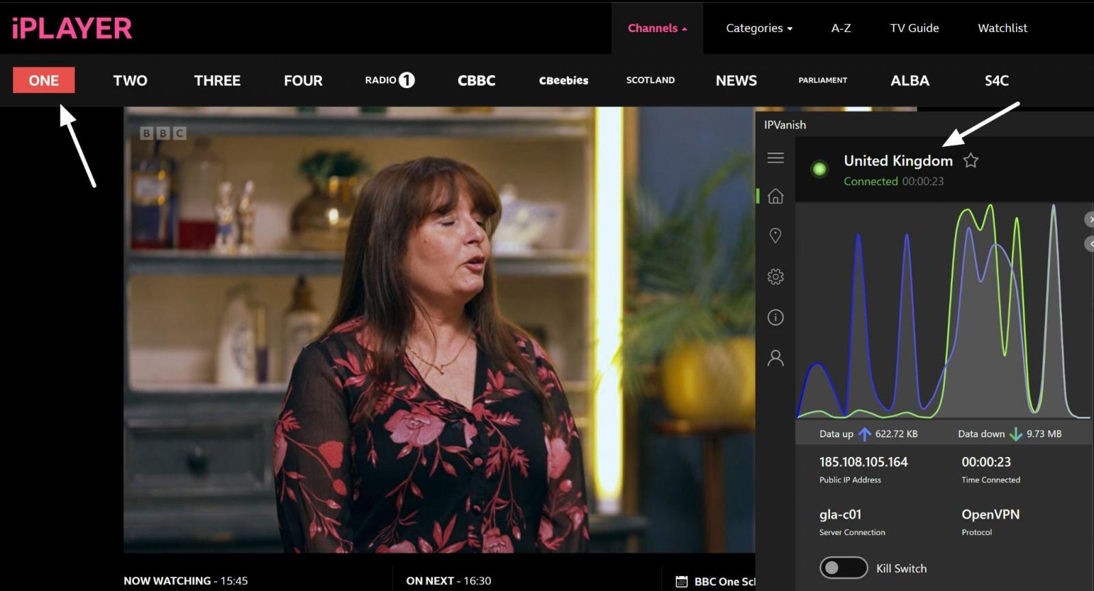The width and height of the screenshot is (1094, 591).
Task: Go to the IPVanish home icon
Action: [775, 196]
